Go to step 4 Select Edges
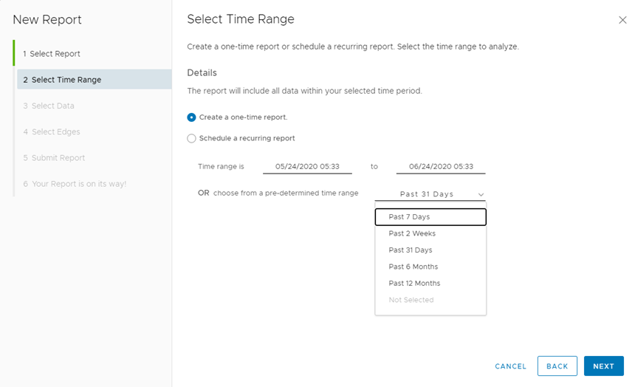635x387 pixels. pyautogui.click(x=52, y=132)
